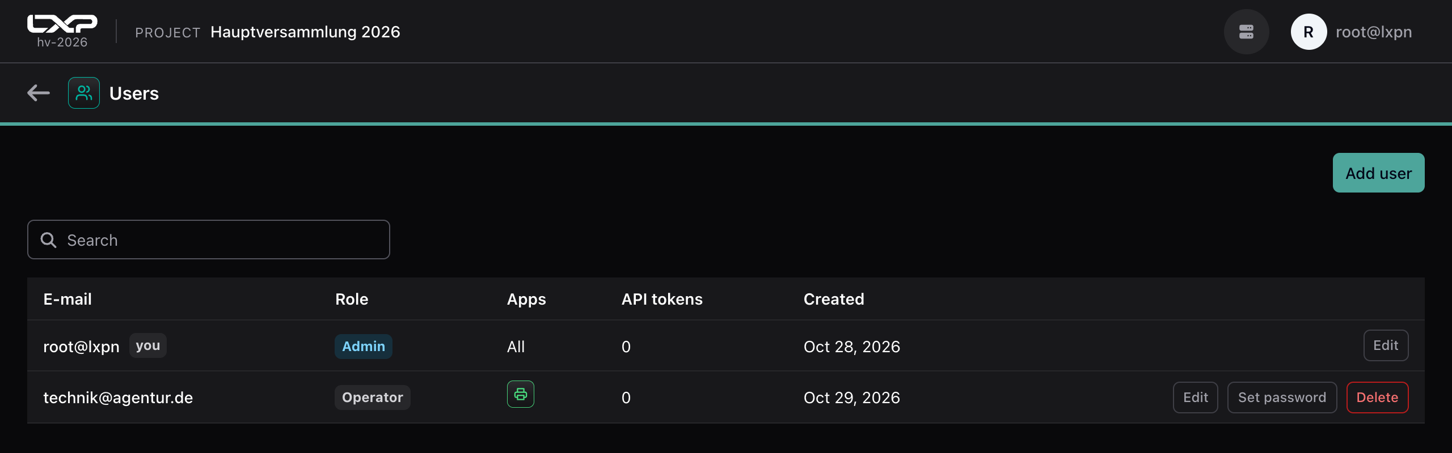Click the Users page title

tap(134, 93)
